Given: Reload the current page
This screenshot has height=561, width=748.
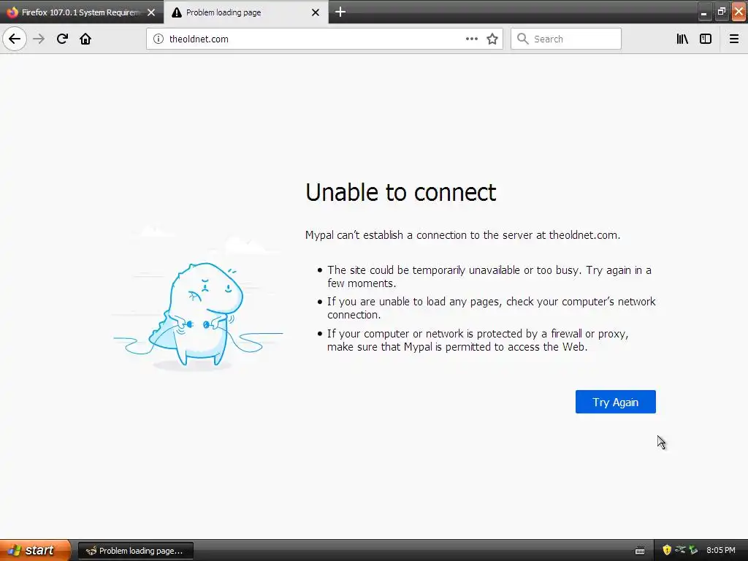Looking at the screenshot, I should point(62,39).
